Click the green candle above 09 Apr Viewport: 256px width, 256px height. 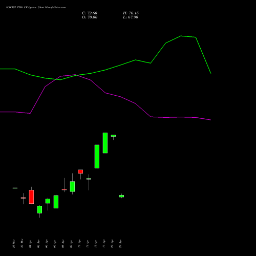pos(72,186)
